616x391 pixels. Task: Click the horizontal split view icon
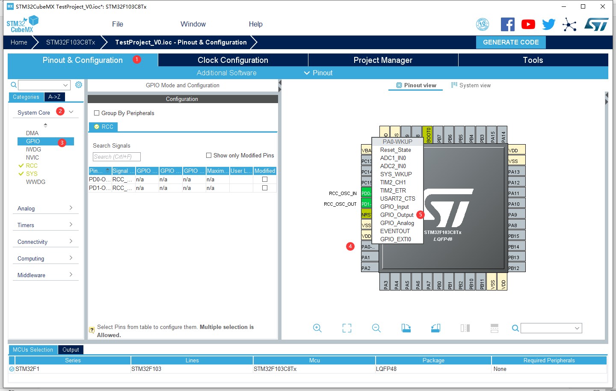pyautogui.click(x=495, y=328)
